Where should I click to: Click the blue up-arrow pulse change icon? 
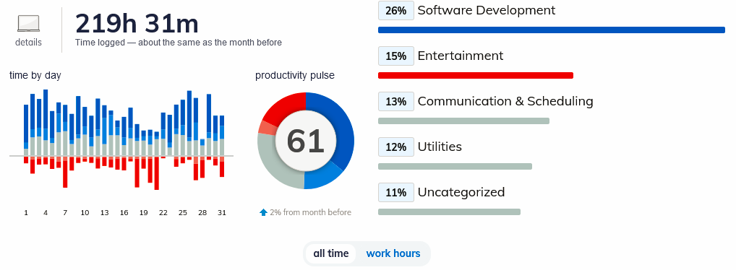pos(263,212)
